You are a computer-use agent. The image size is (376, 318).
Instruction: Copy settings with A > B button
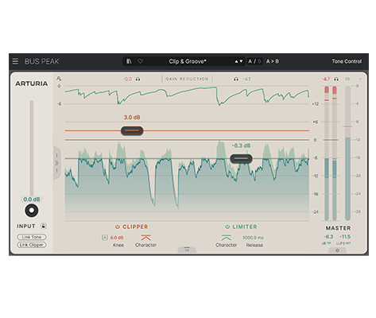[273, 61]
